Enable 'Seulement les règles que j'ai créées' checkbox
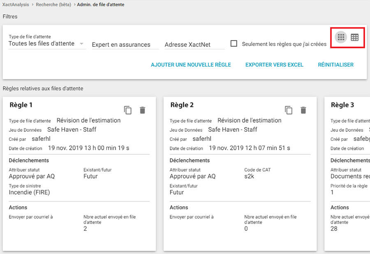This screenshot has height=254, width=370. click(234, 43)
